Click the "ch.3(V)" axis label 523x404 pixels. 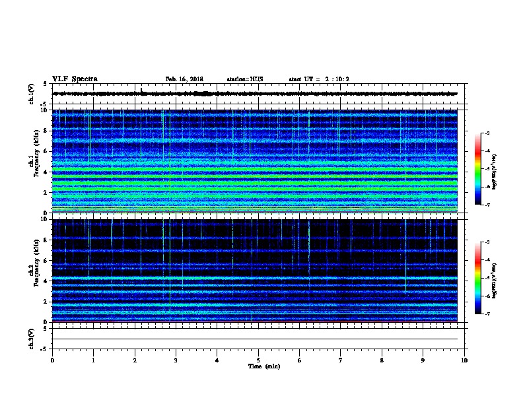point(31,339)
